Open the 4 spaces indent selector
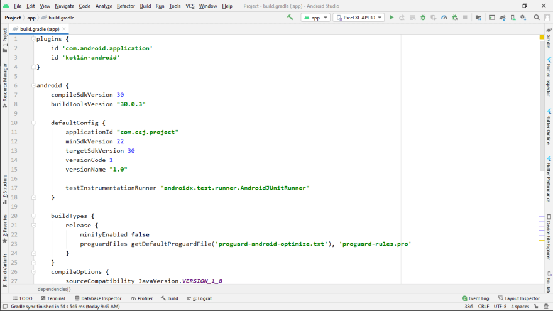The height and width of the screenshot is (311, 553). pyautogui.click(x=520, y=307)
